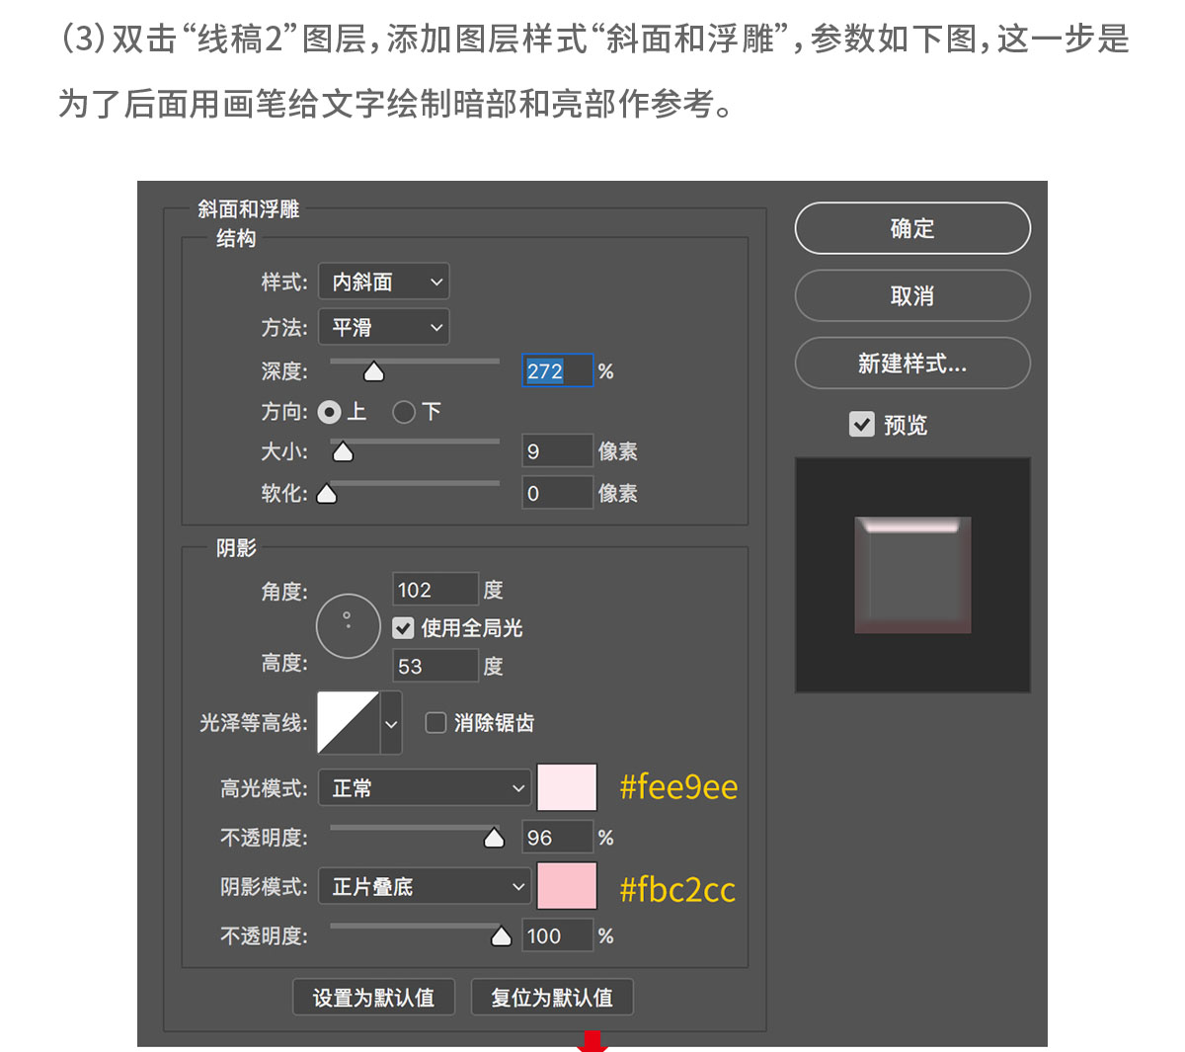Open the 方法 dropdown showing 平滑

pos(383,327)
